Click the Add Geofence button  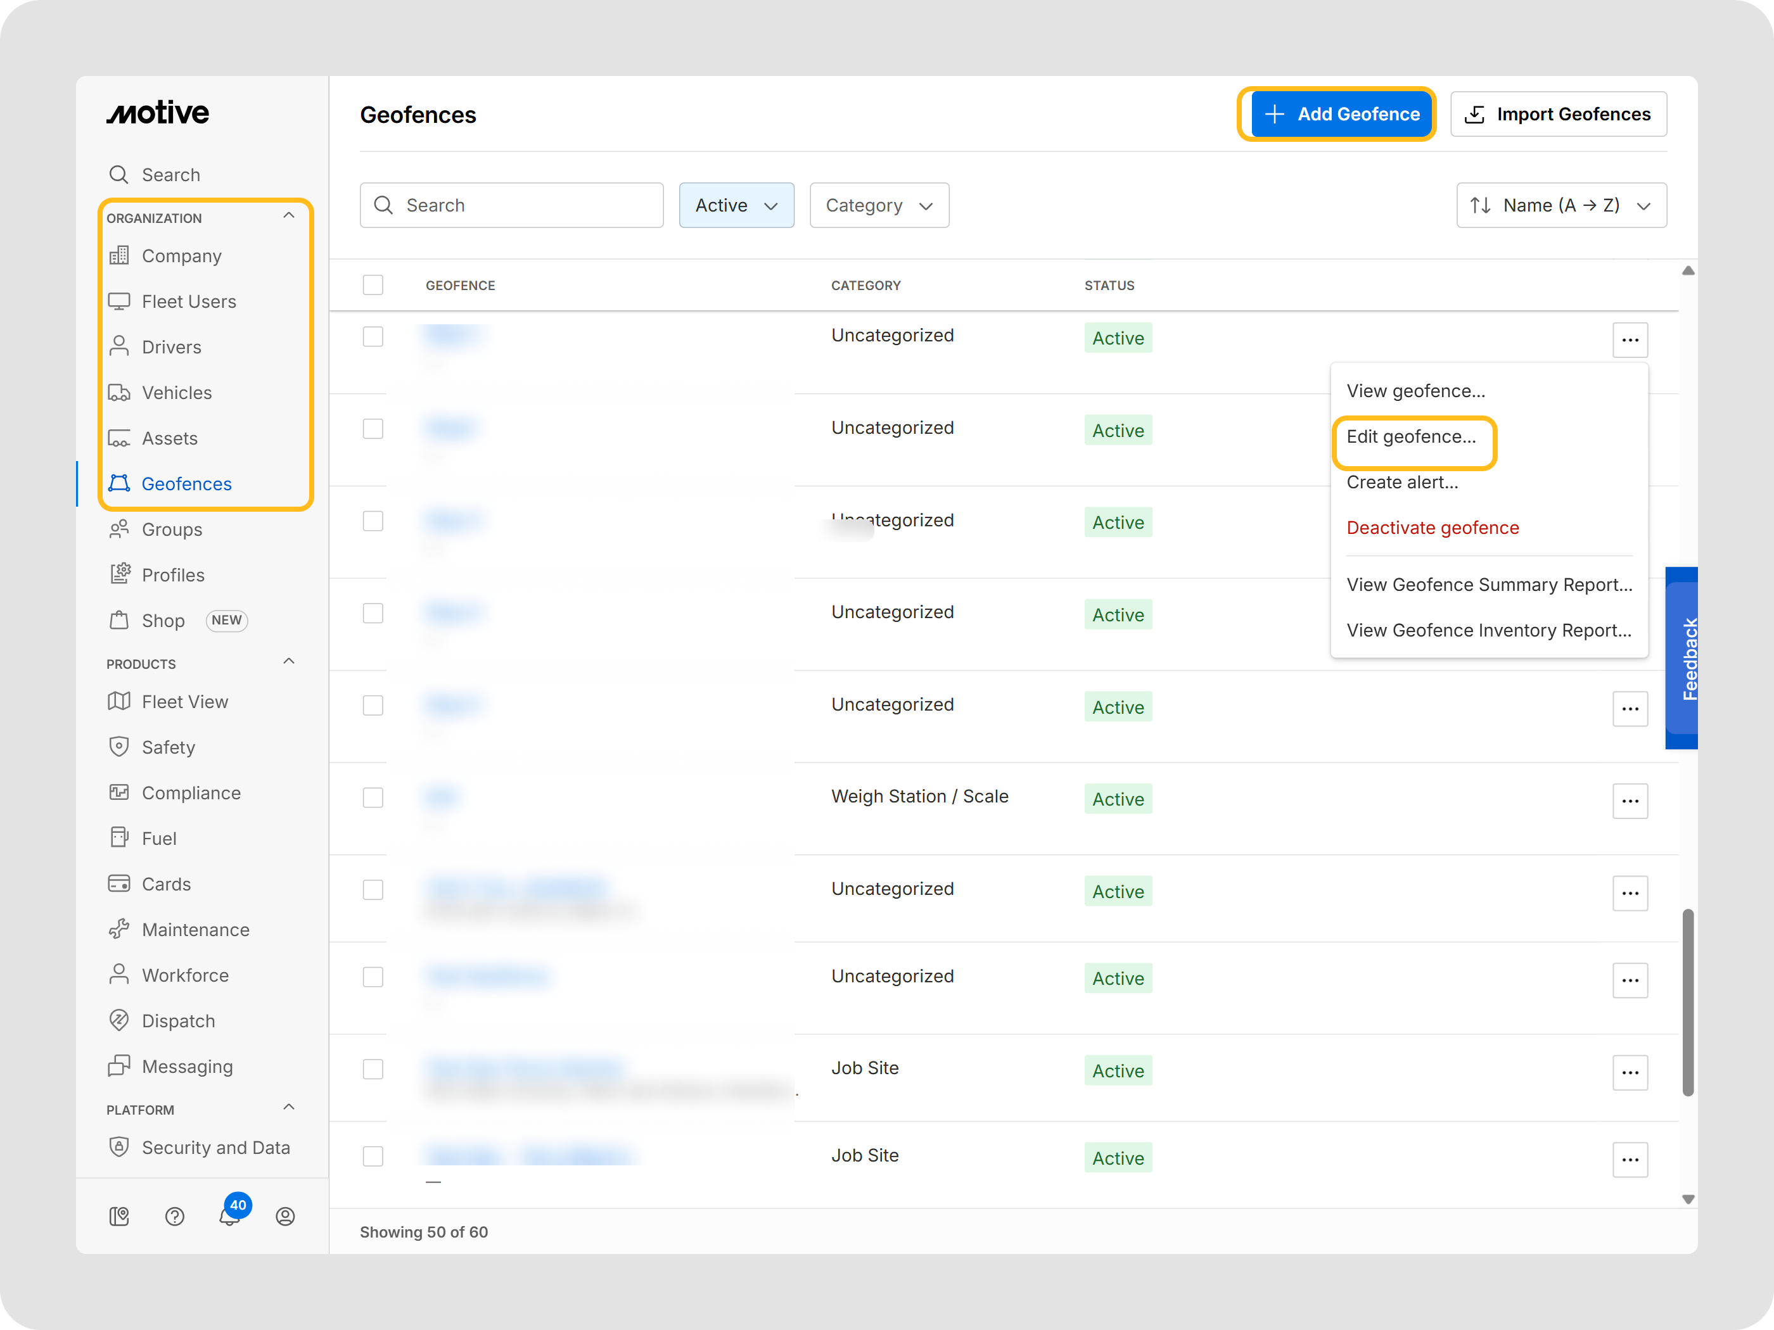click(x=1342, y=115)
